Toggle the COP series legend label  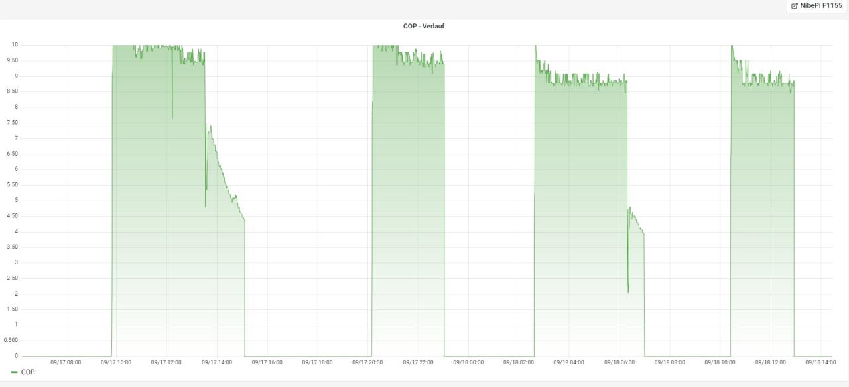28,372
